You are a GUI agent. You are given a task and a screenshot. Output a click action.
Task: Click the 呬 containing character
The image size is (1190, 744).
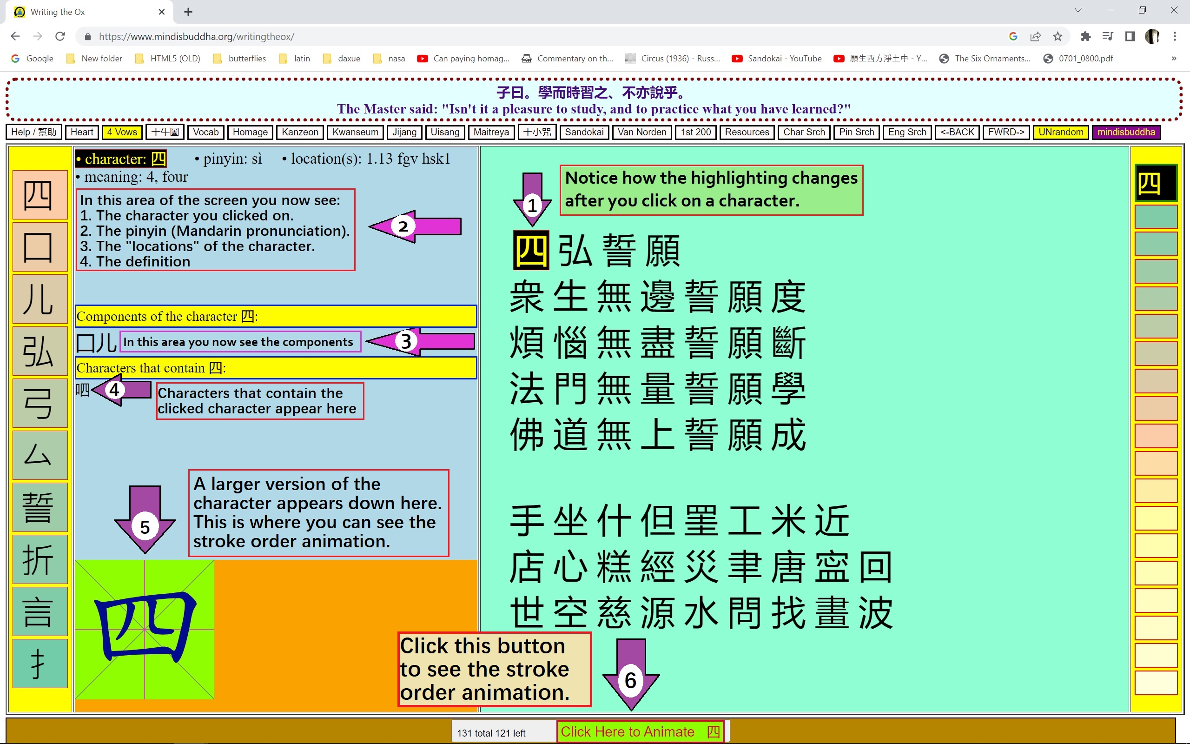tap(83, 390)
